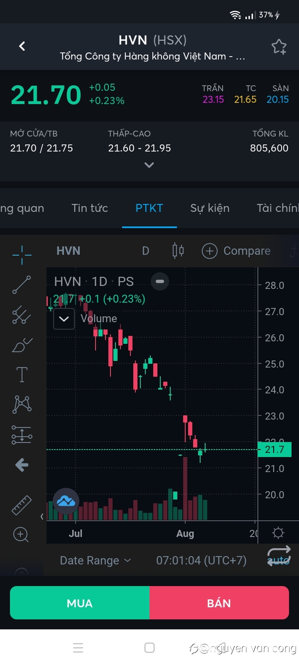Open the Tài chính tab

click(x=277, y=208)
